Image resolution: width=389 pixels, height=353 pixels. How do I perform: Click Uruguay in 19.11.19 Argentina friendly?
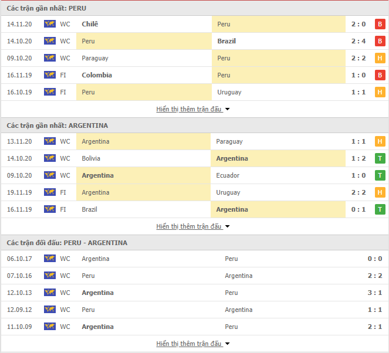coord(228,192)
